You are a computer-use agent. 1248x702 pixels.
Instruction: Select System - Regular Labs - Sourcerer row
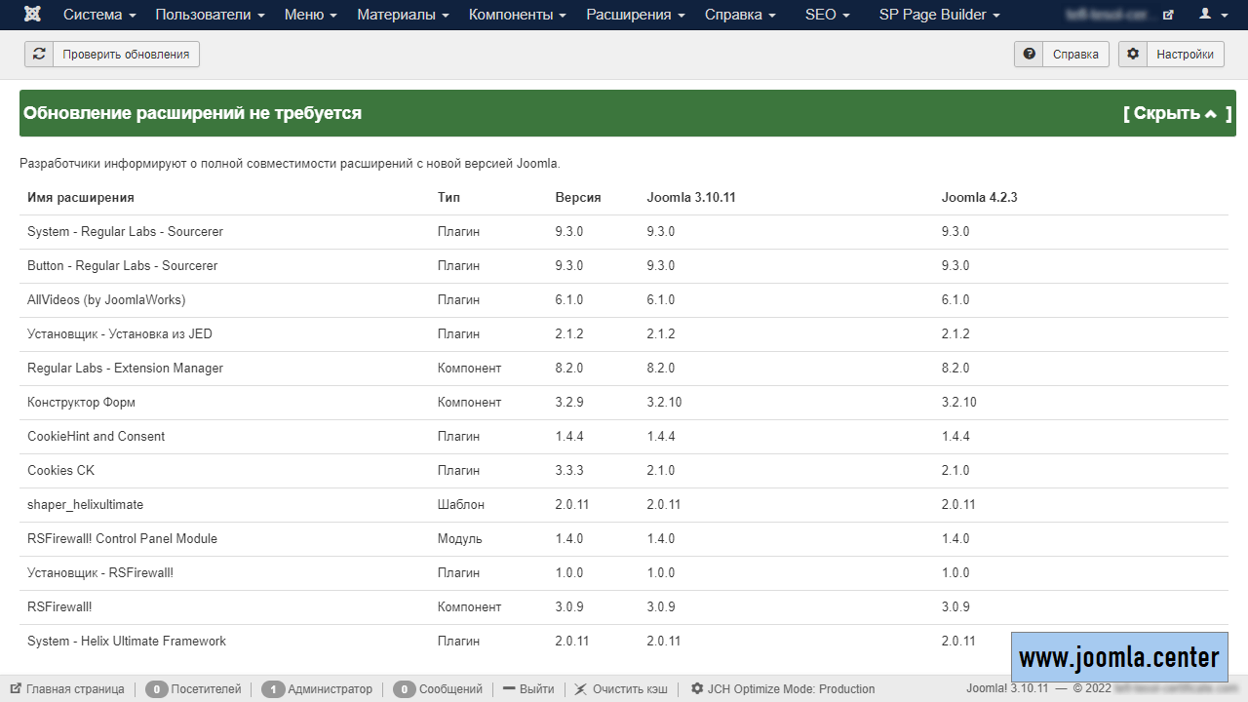tap(624, 232)
